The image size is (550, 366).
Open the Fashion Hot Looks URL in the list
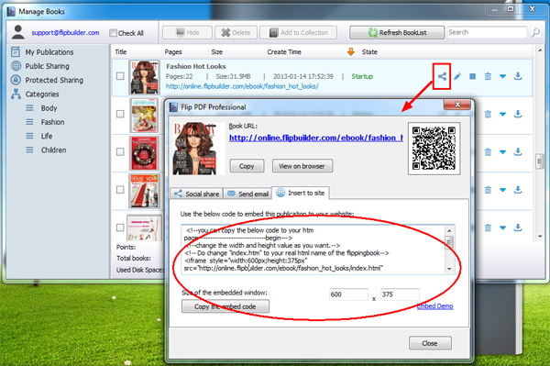[x=242, y=86]
